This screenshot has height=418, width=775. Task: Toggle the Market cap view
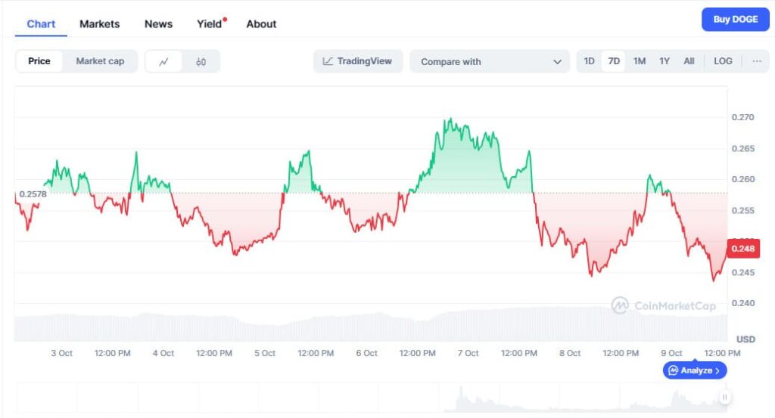[x=100, y=61]
